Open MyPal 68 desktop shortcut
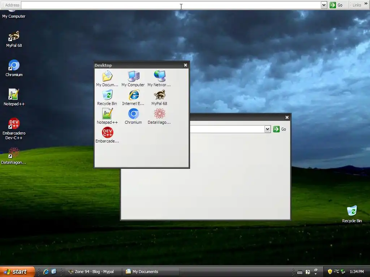 14,39
